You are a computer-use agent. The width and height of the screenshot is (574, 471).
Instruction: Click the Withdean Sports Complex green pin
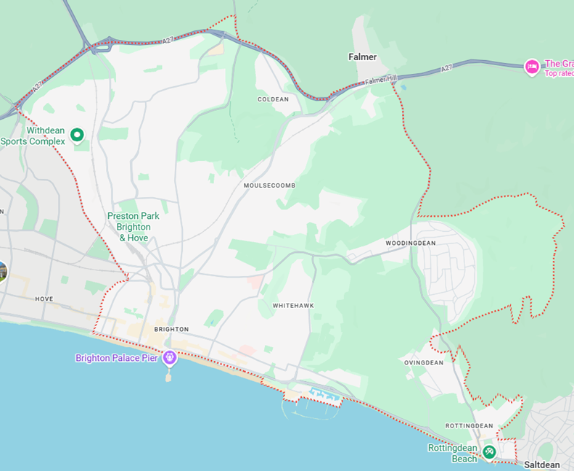[x=77, y=135]
